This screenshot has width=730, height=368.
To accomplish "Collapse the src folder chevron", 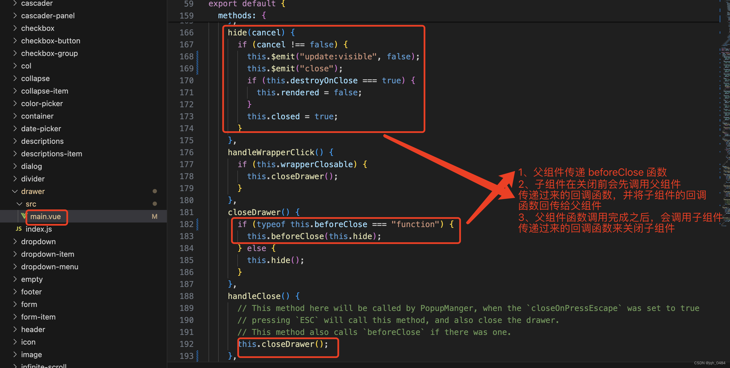I will [x=19, y=204].
